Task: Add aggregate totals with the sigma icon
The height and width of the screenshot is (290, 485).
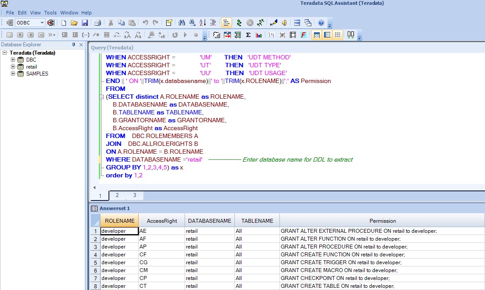Action: 248,35
